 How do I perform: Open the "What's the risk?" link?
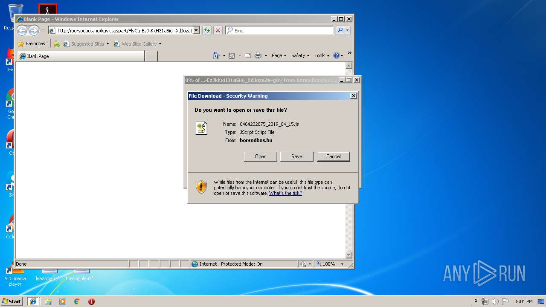[285, 193]
